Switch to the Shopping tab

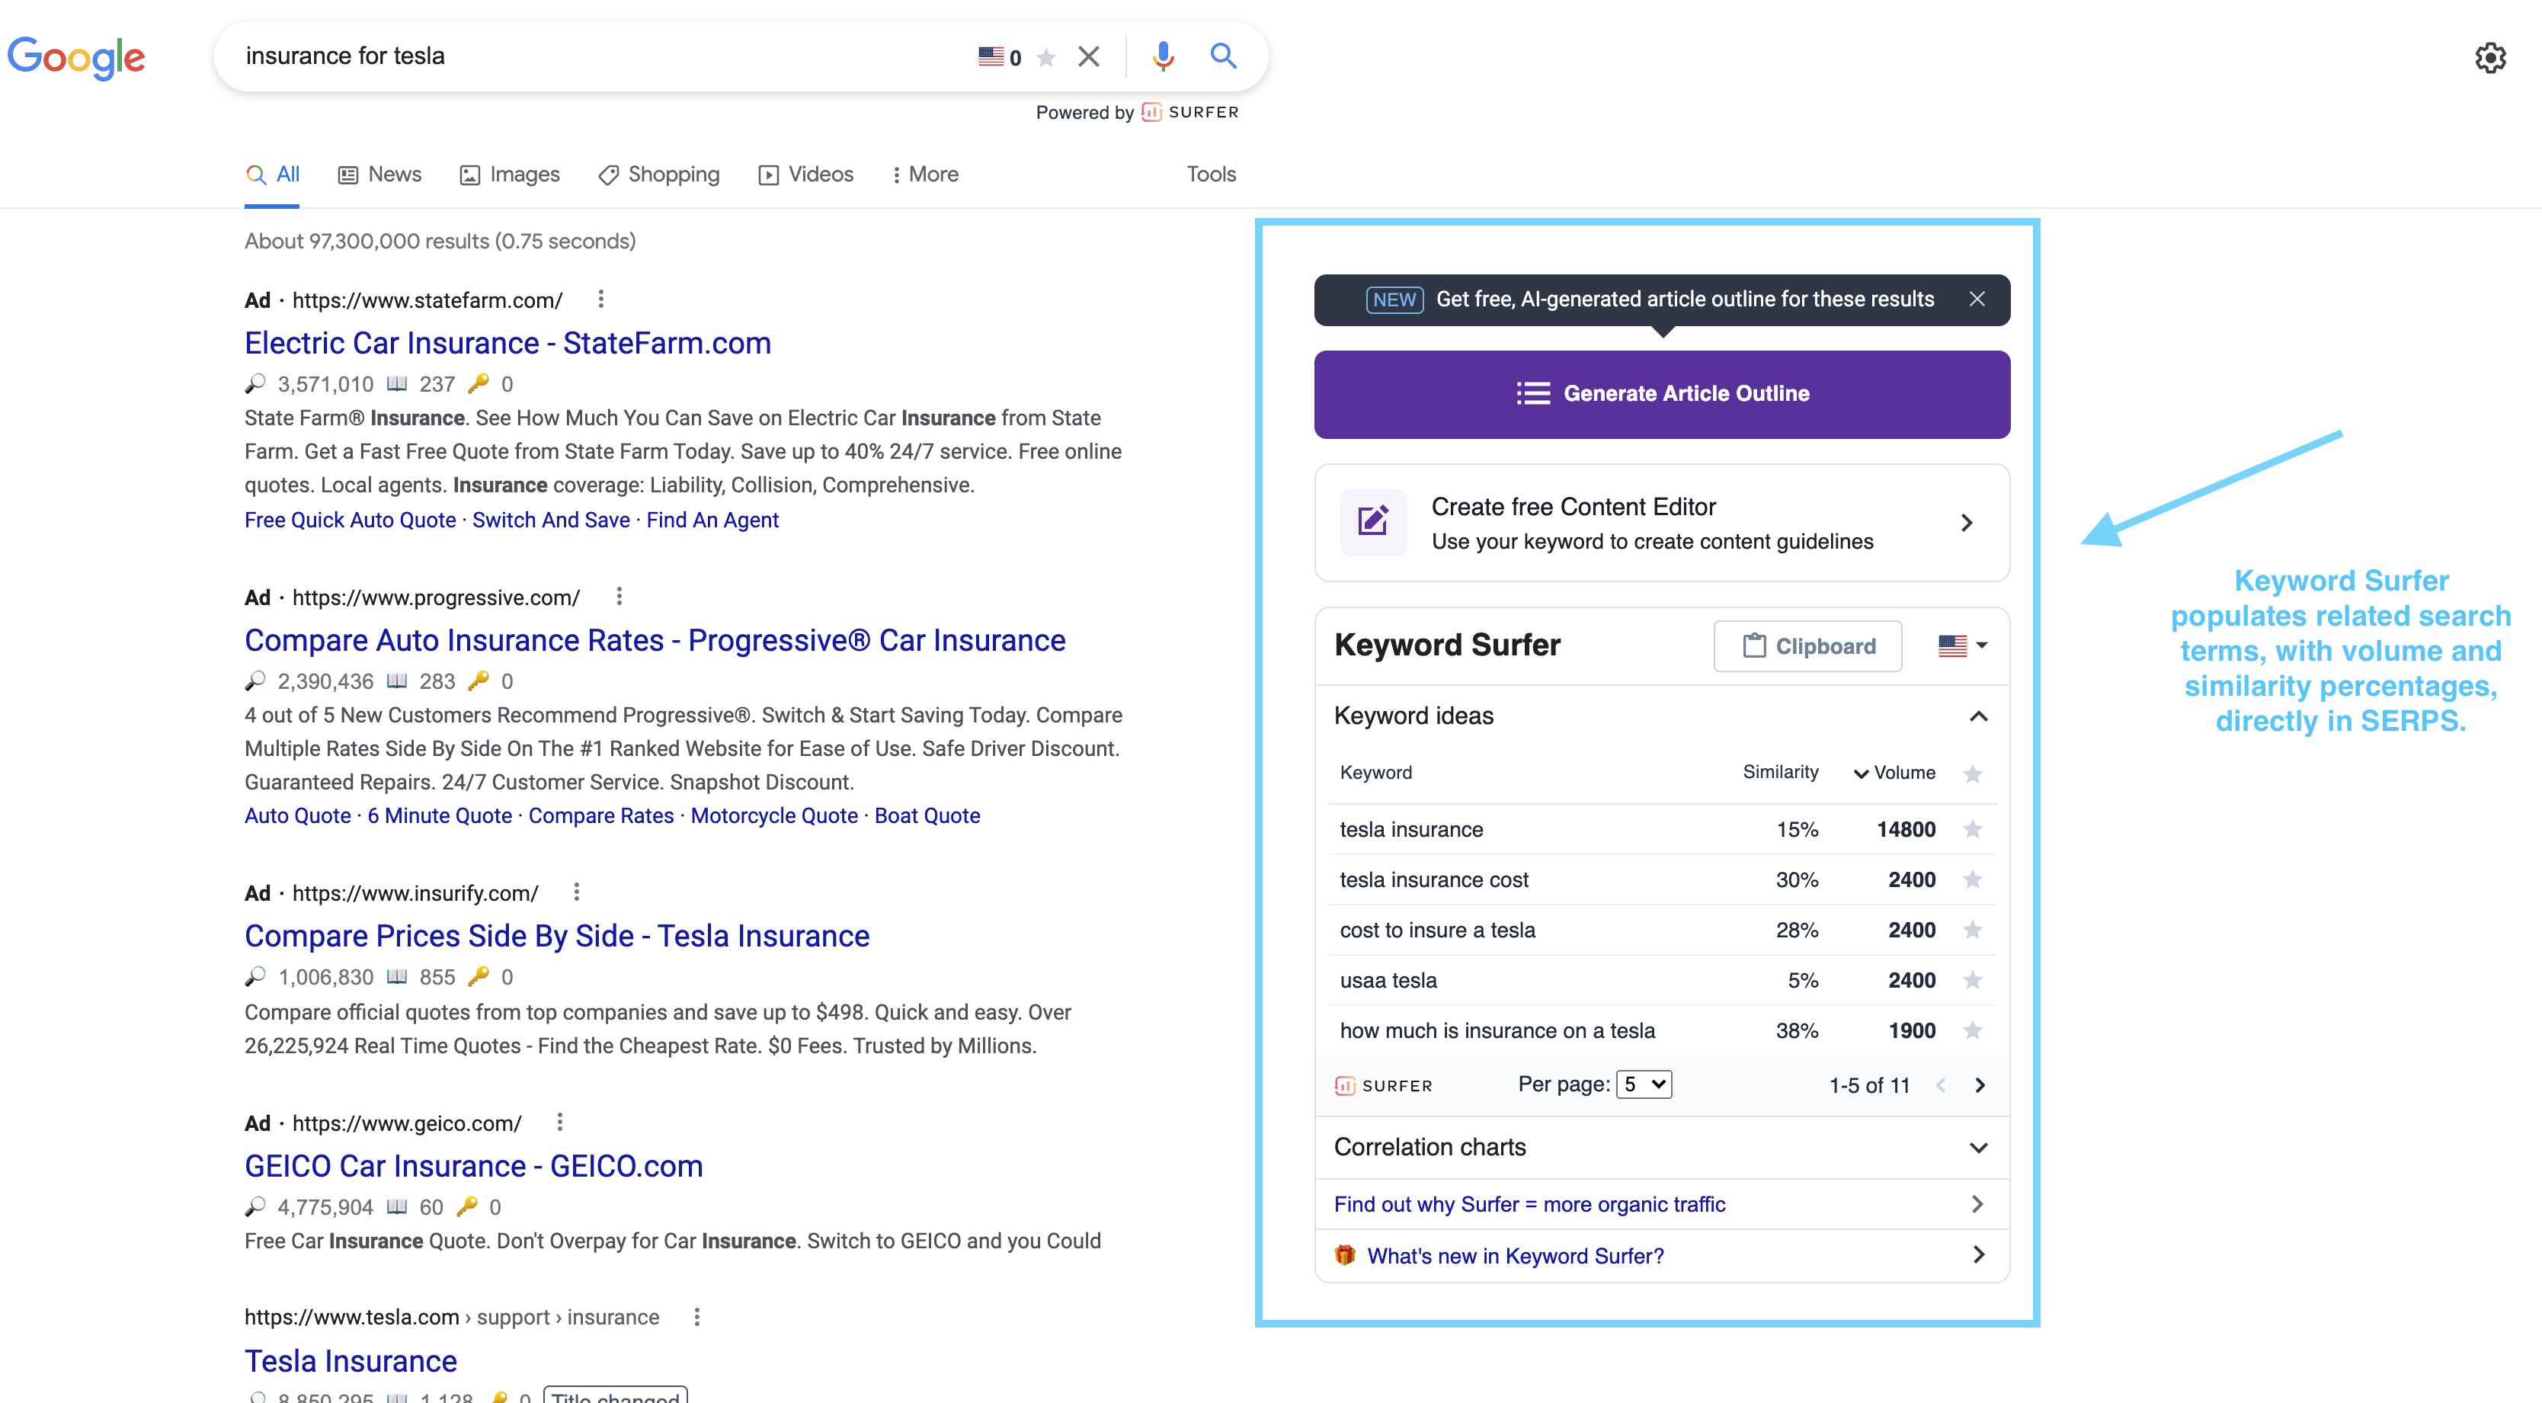pos(659,175)
